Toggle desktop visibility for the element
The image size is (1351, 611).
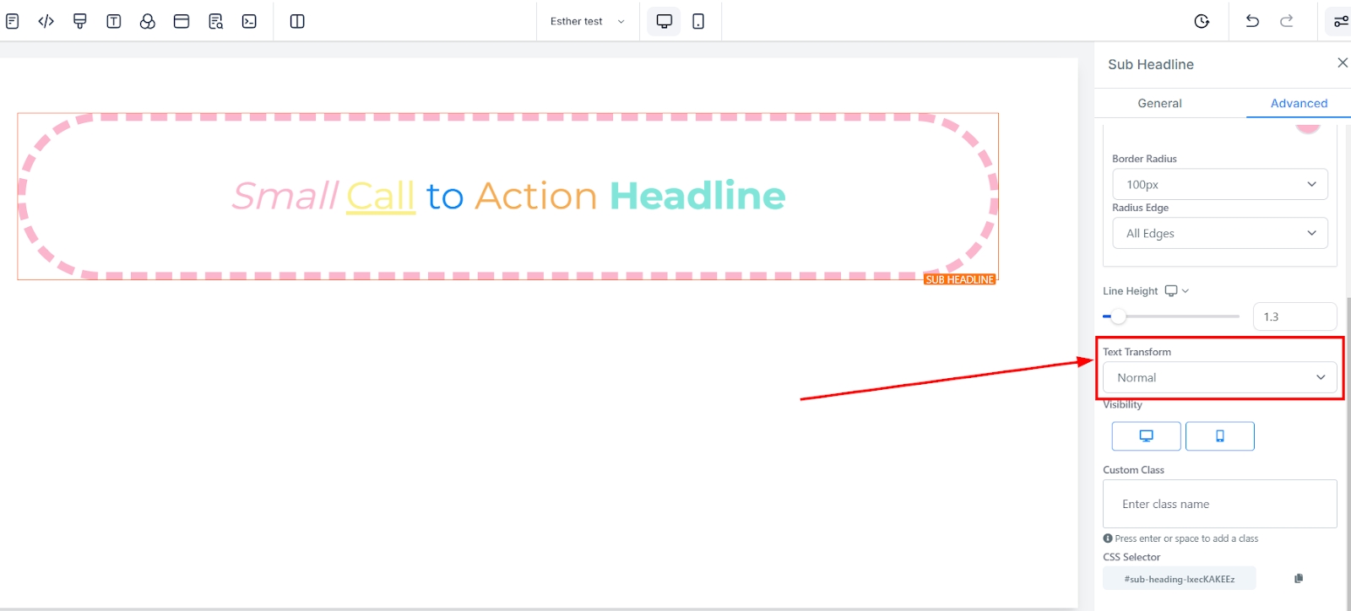click(1146, 436)
